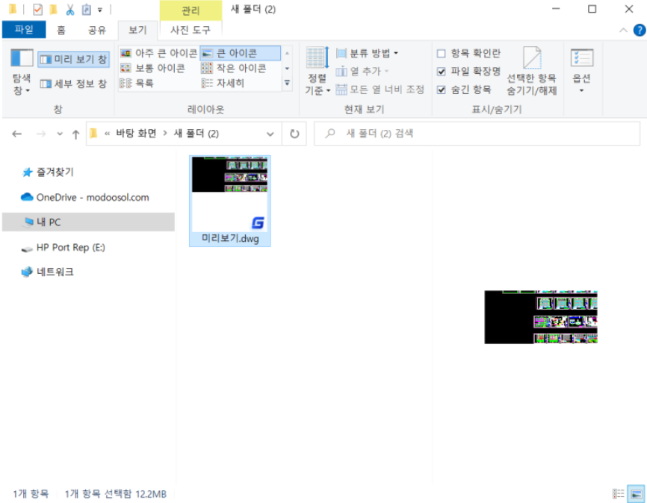Screen dimensions: 647x503
Task: Click size all columns to fit (모든 열 너비 조정)
Action: point(380,89)
